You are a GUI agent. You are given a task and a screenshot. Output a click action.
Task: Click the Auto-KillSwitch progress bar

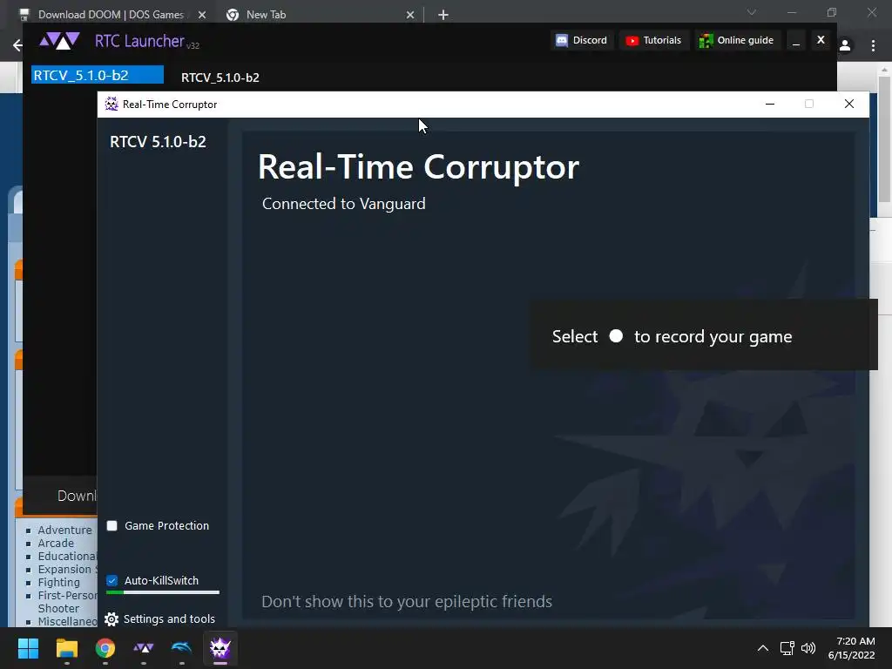click(x=163, y=592)
